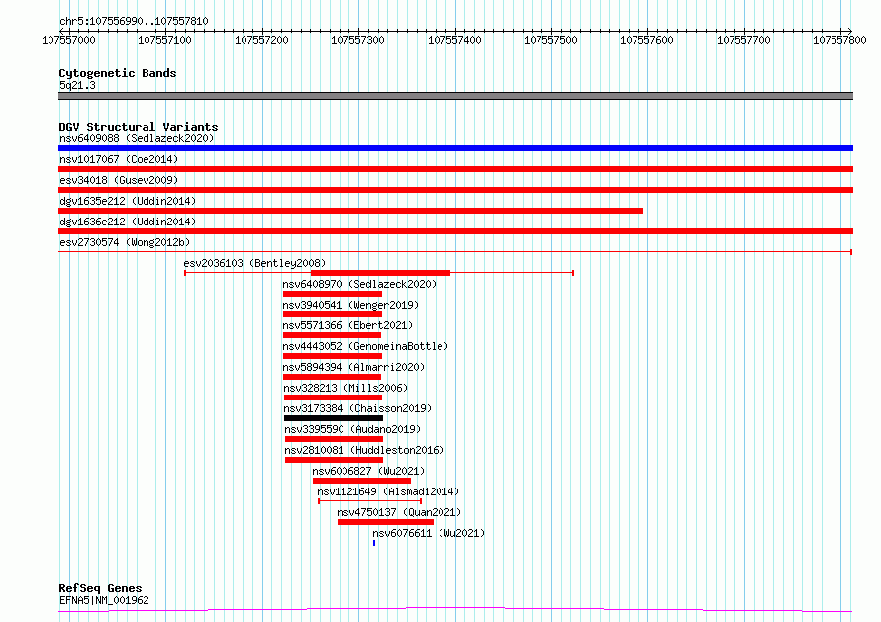Click the nsv2810081 (Huddleston2016) label

364,450
